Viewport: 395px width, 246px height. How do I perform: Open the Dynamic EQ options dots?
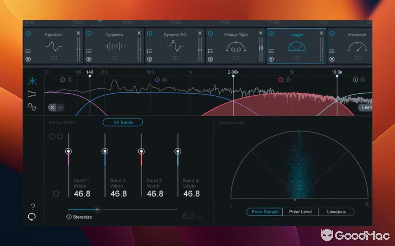tap(175, 57)
